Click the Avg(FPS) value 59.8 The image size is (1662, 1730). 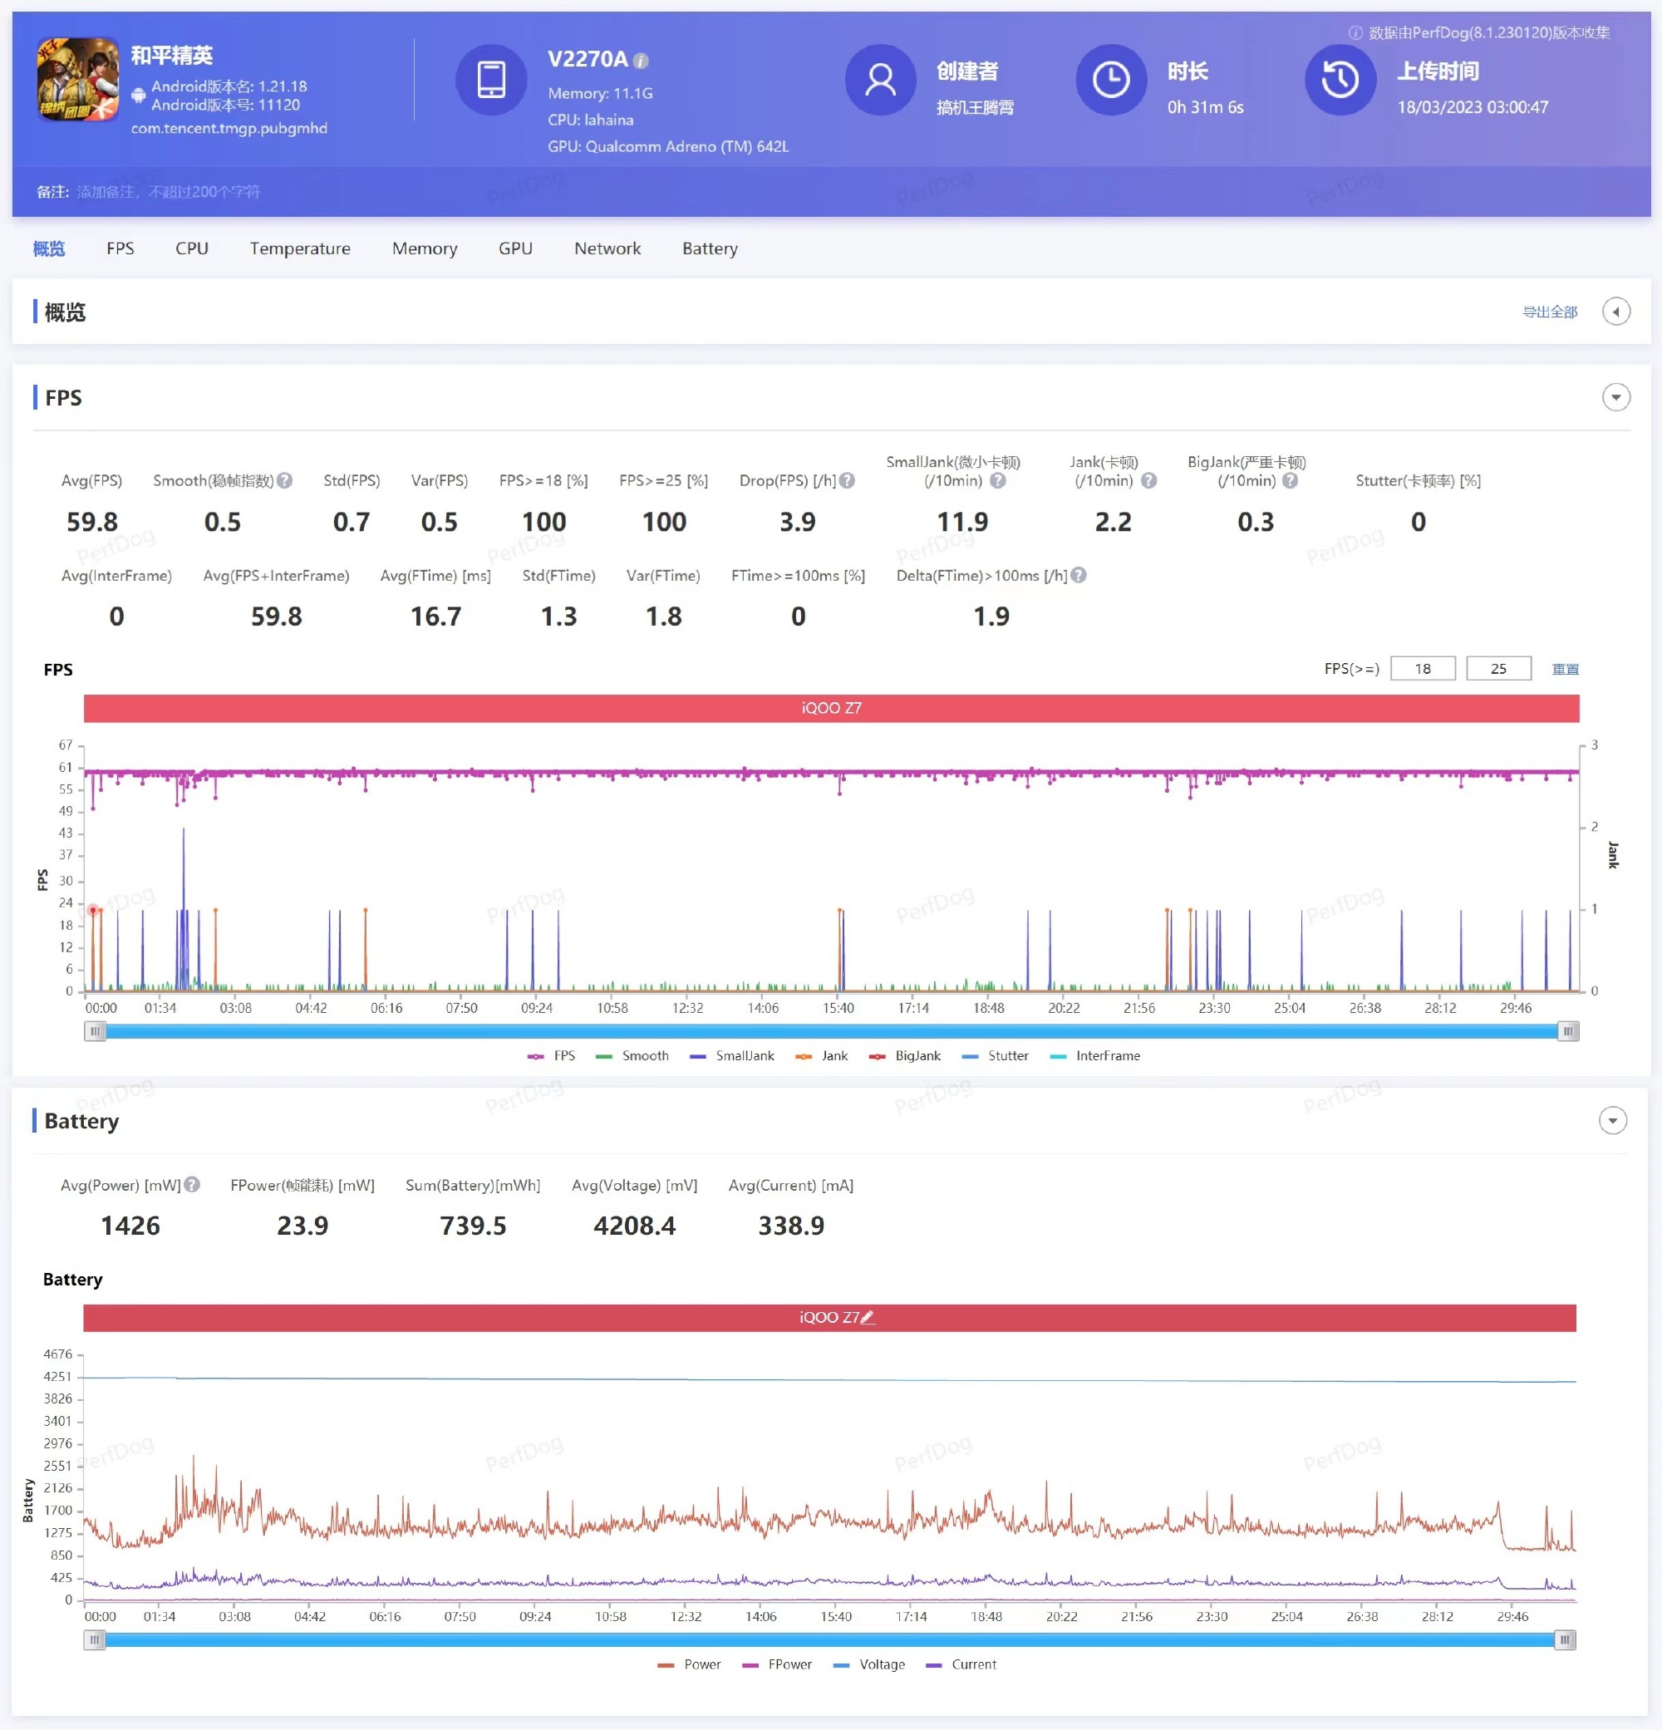[91, 522]
